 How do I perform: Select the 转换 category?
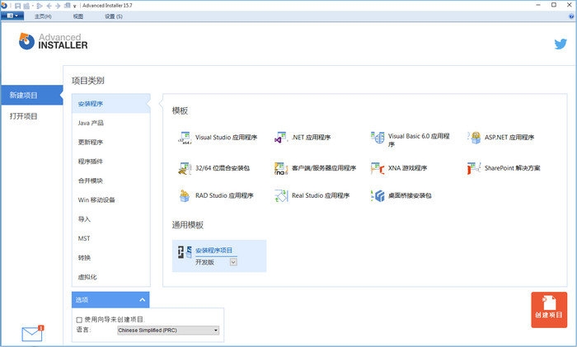110,258
